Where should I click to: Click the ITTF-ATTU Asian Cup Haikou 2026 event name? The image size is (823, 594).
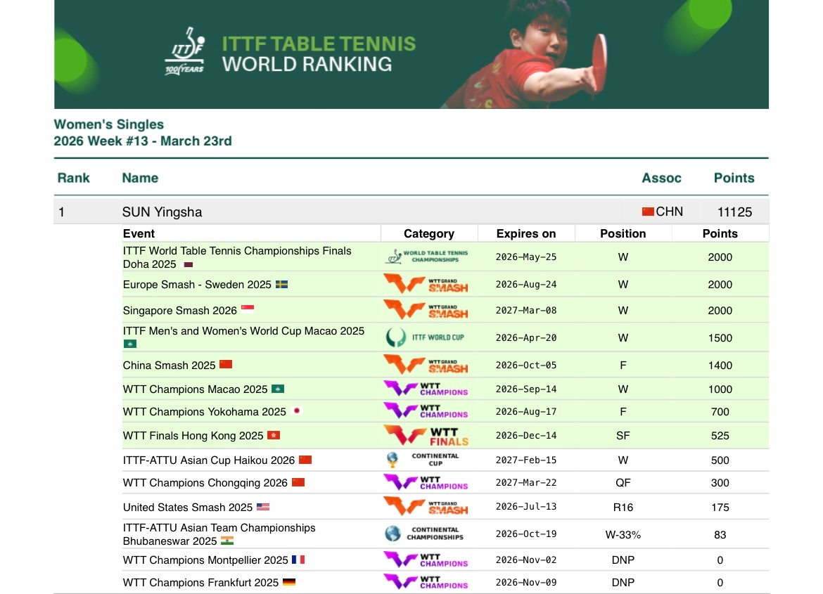pyautogui.click(x=209, y=460)
